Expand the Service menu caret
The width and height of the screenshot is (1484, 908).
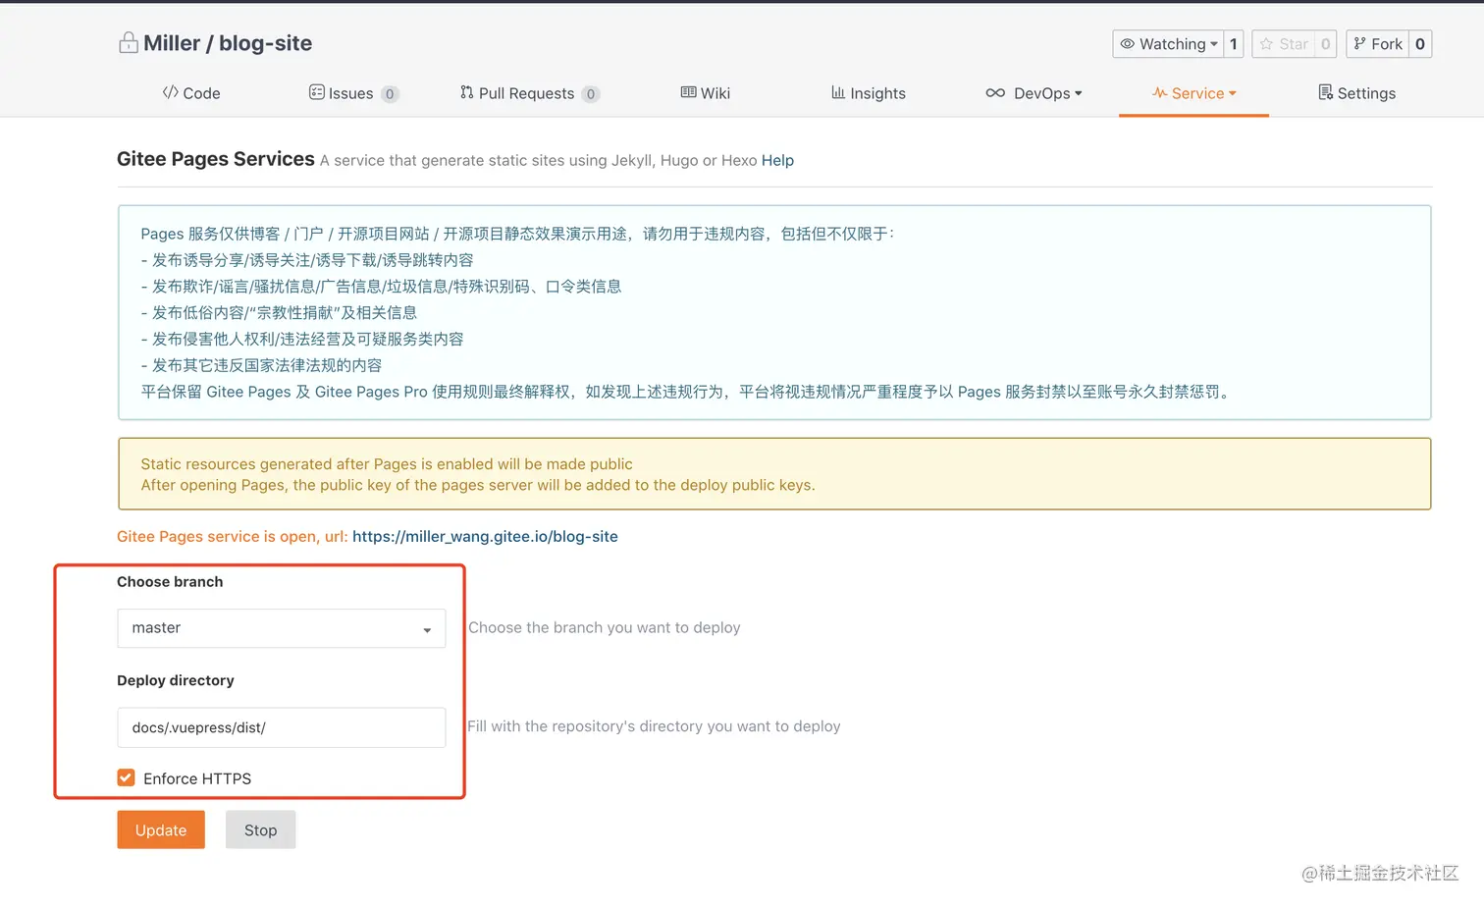pos(1233,93)
